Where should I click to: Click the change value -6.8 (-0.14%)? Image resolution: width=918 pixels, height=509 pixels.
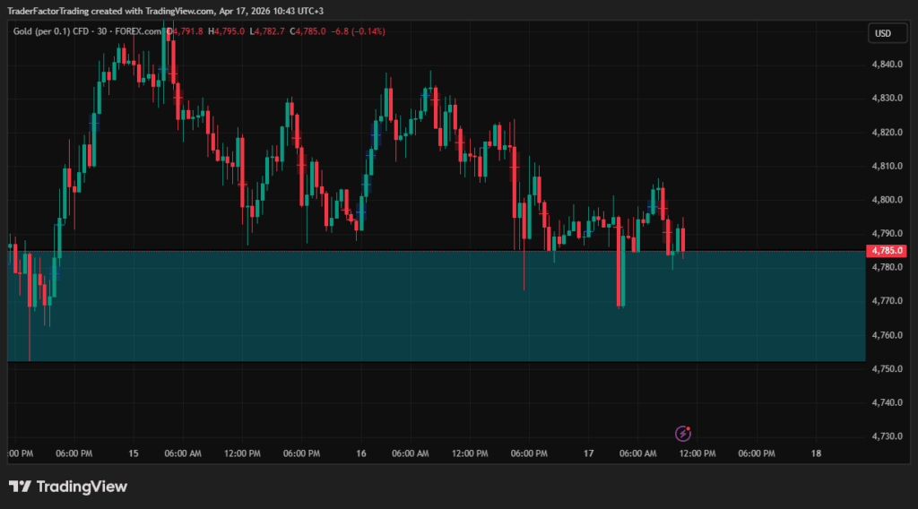pyautogui.click(x=359, y=31)
